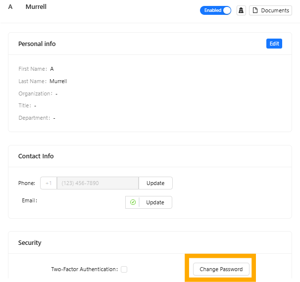Click the Title field label
The width and height of the screenshot is (300, 282).
coord(24,105)
